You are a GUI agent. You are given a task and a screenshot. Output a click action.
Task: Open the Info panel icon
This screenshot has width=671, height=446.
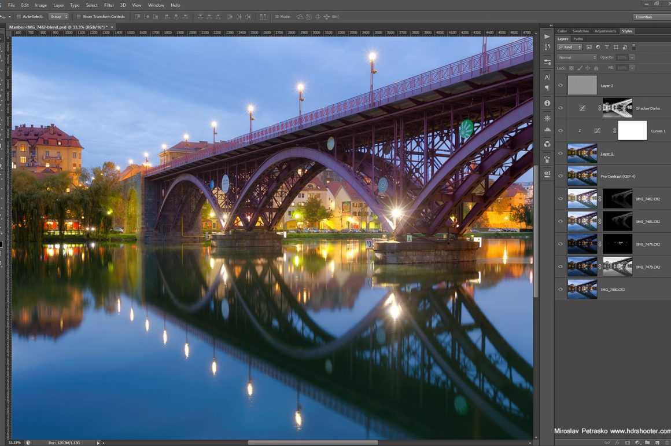(x=547, y=103)
